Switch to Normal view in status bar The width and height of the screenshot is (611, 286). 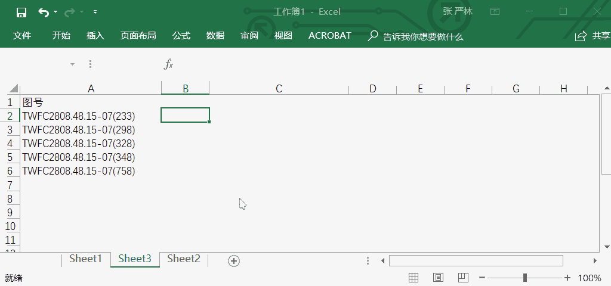413,278
